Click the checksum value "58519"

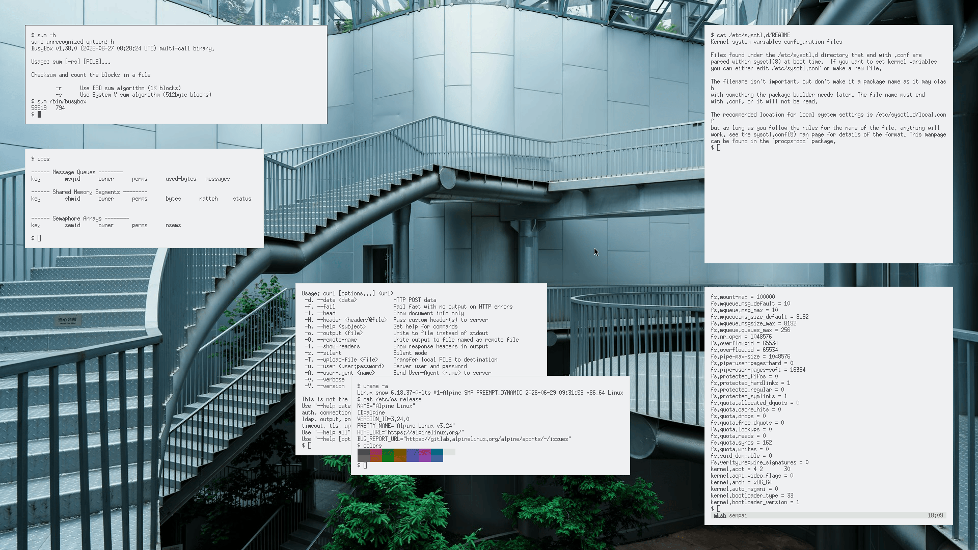pyautogui.click(x=39, y=108)
